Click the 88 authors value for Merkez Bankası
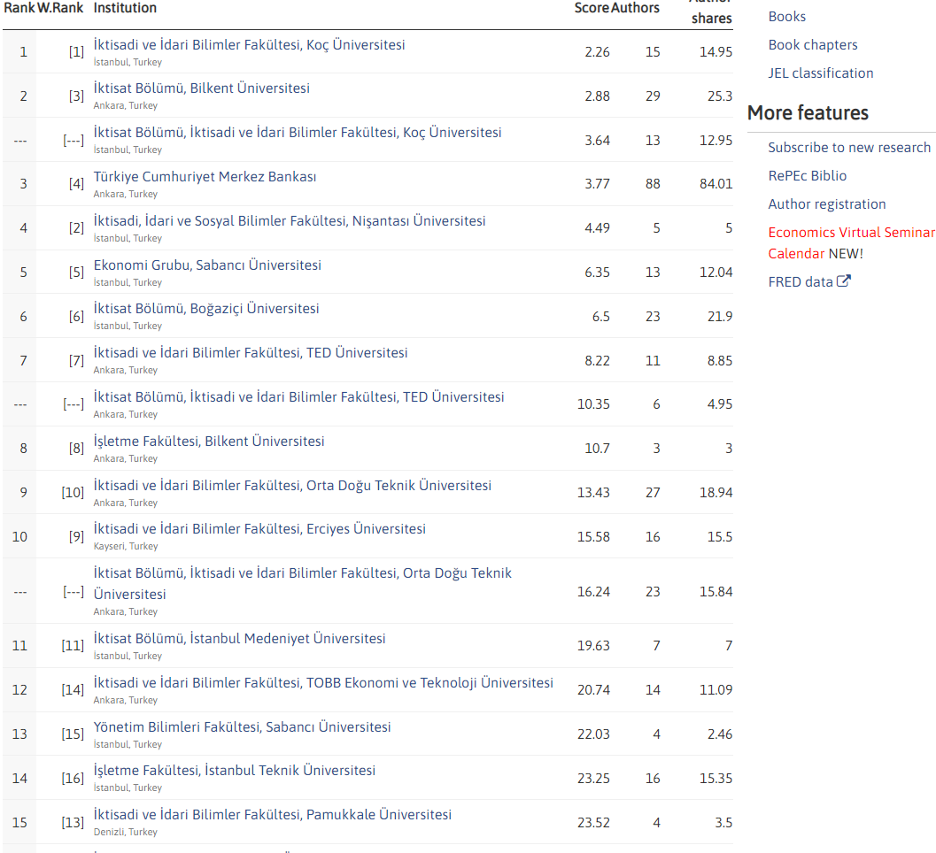 click(653, 184)
